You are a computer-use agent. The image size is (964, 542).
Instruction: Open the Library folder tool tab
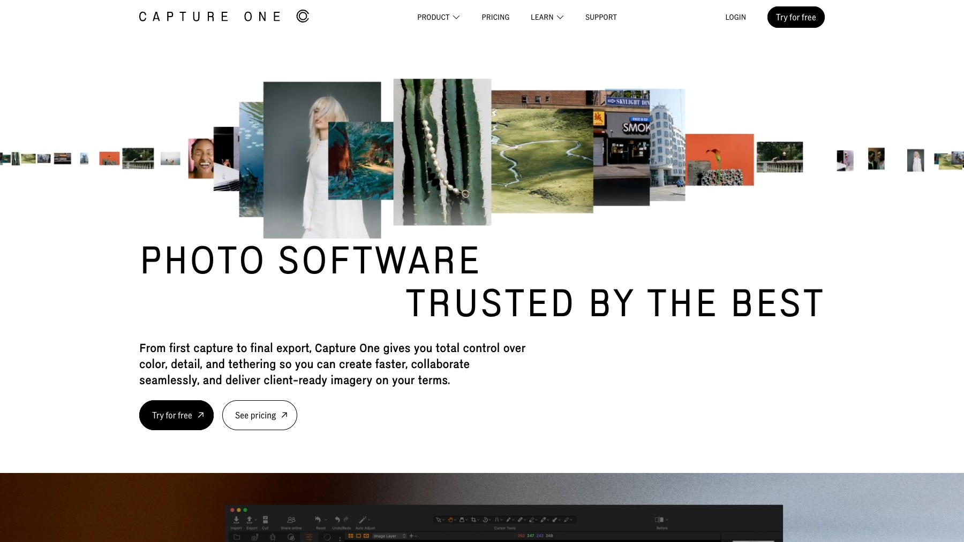[237, 537]
